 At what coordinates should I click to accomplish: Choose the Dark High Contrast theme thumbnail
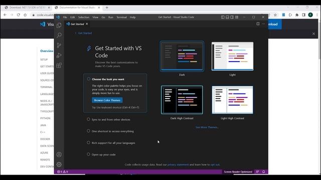pos(182,100)
